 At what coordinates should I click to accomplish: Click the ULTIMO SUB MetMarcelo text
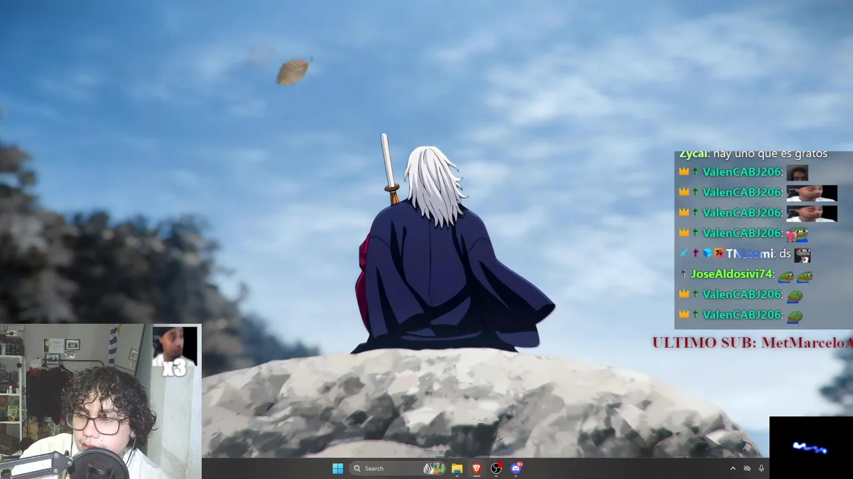click(752, 343)
